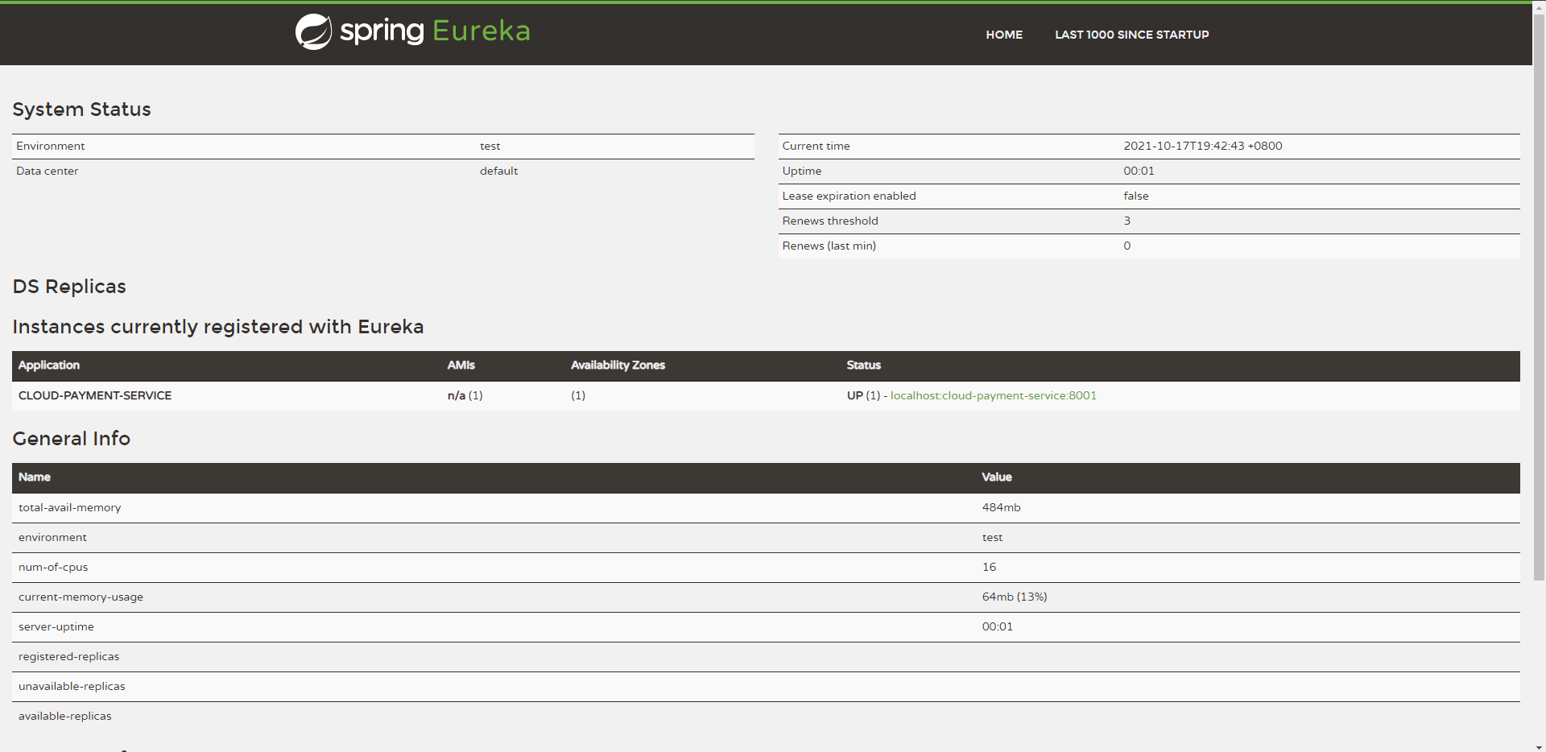Click the Lease expiration enabled label
The height and width of the screenshot is (752, 1546).
(x=849, y=196)
